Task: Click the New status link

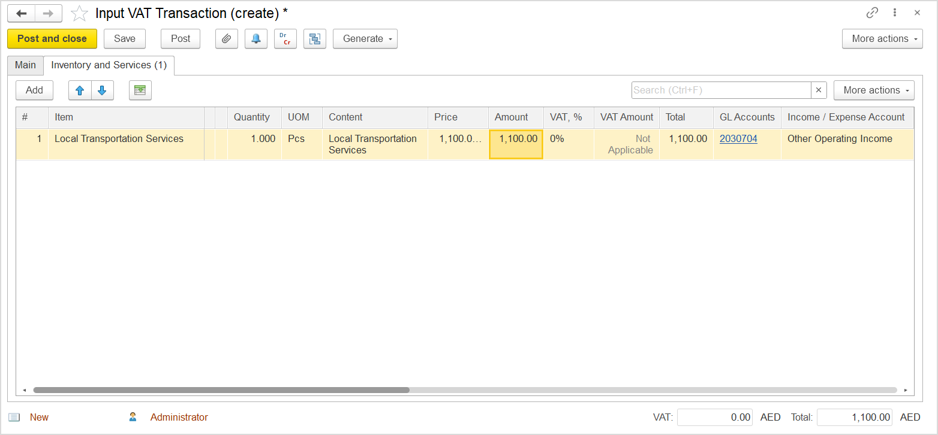Action: coord(39,418)
